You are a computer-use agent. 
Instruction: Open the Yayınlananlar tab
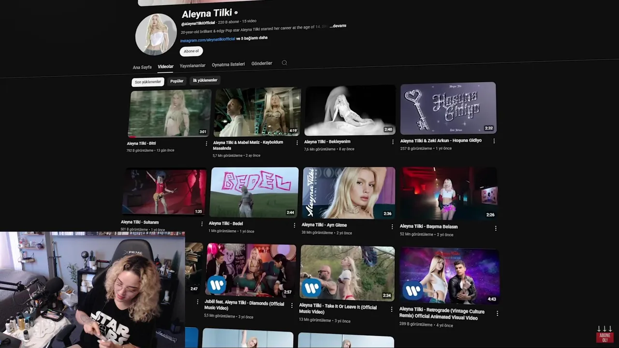tap(192, 65)
